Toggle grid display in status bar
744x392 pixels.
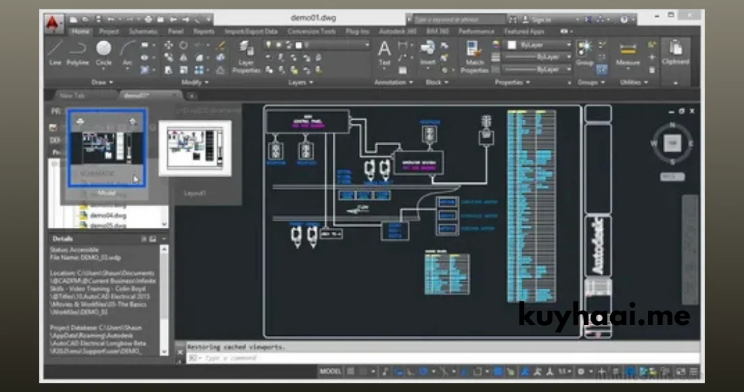350,372
